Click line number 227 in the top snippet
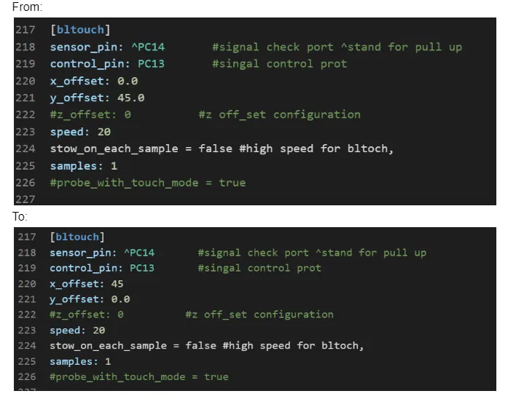The image size is (508, 399). click(x=26, y=199)
